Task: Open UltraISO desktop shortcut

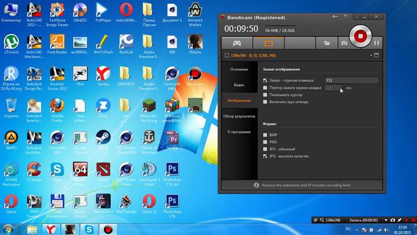Action: pos(80,13)
